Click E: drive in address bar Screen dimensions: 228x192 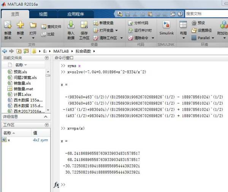tap(45, 51)
